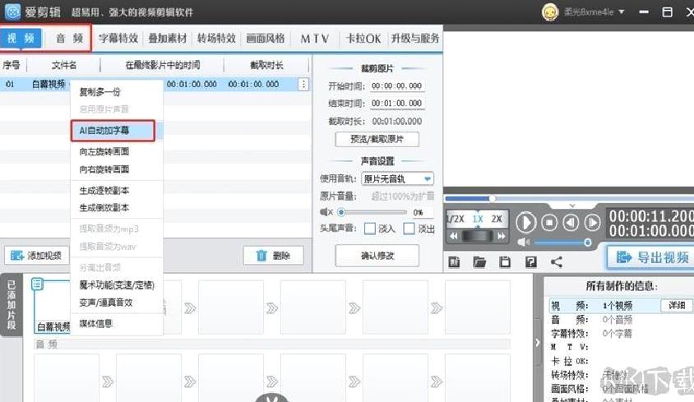Toggle the mute speaker icon beside 原片音量 slider
Image resolution: width=694 pixels, height=402 pixels.
(x=326, y=212)
